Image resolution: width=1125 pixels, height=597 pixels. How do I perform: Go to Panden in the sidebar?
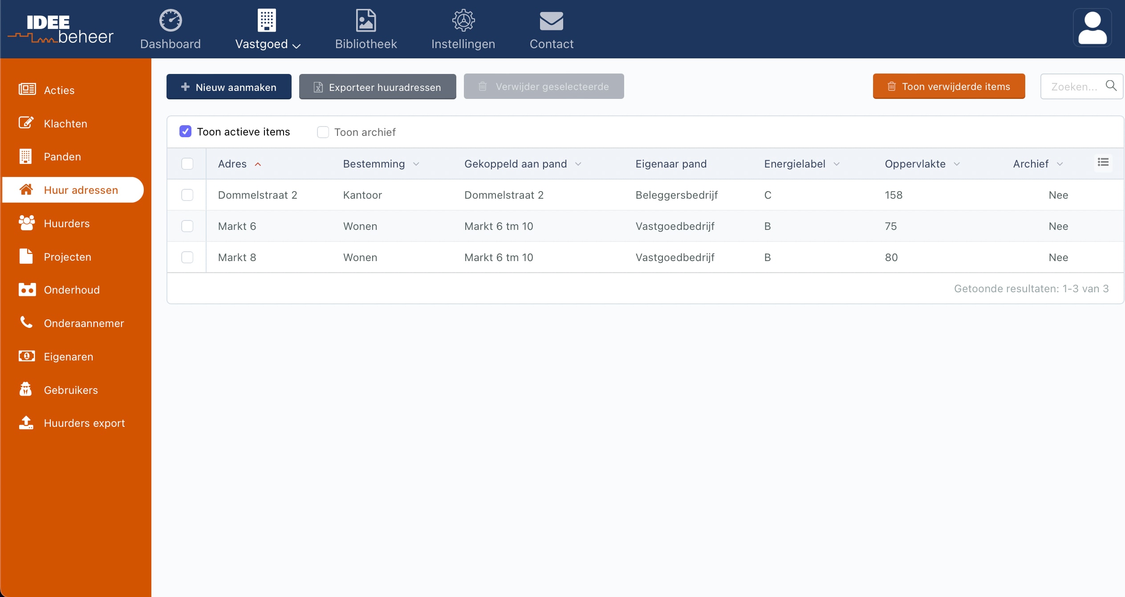point(62,157)
